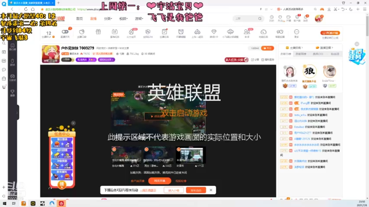Click the airship icon in the toolbar
The width and height of the screenshot is (369, 207).
click(x=230, y=32)
